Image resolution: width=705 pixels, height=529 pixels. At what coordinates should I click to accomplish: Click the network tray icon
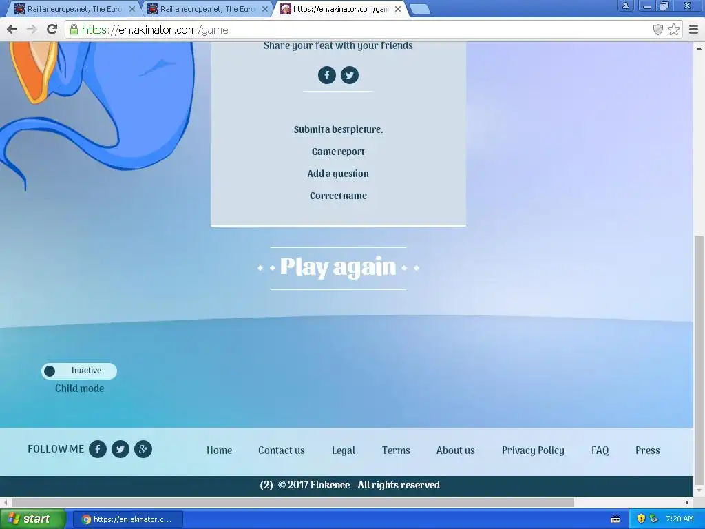(654, 519)
